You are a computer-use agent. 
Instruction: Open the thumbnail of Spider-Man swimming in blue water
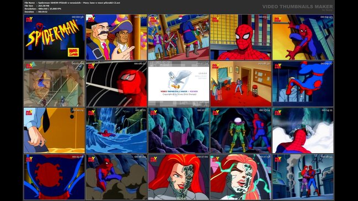click(x=116, y=130)
